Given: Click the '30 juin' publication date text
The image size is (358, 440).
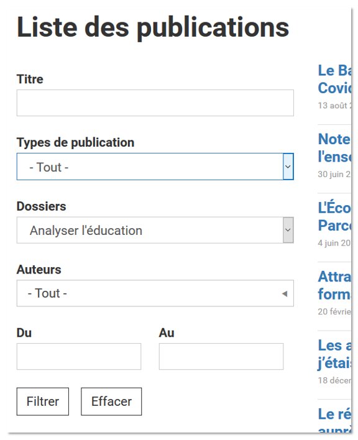Looking at the screenshot, I should (x=334, y=174).
